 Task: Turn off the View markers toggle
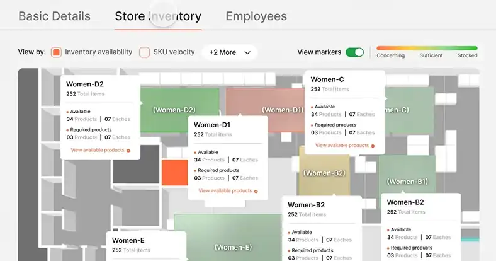pos(354,52)
